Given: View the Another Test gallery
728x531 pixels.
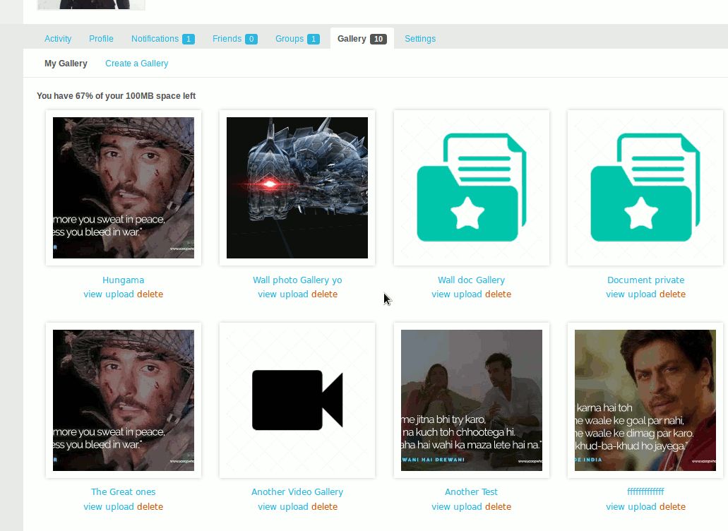Looking at the screenshot, I should pyautogui.click(x=441, y=506).
